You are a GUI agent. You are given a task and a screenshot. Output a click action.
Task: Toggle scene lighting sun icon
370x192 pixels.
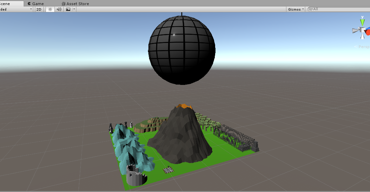50,9
